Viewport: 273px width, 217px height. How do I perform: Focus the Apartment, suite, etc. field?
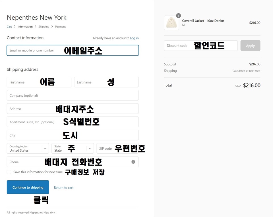tap(73, 122)
